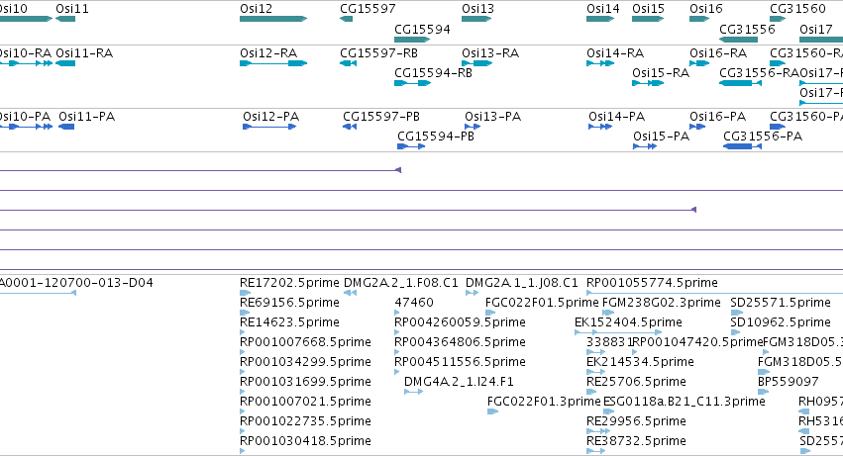This screenshot has width=843, height=456.
Task: Click the DMG2A.1_1.J08.C1 feature label
Action: click(x=521, y=283)
